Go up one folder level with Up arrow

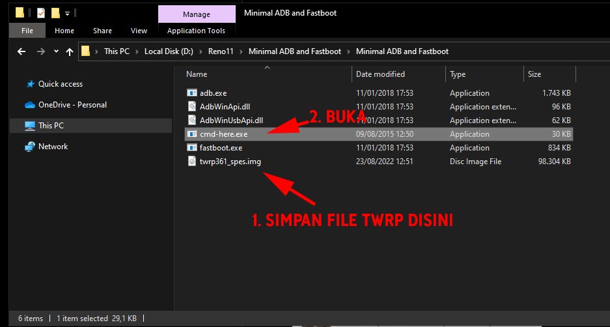point(70,51)
